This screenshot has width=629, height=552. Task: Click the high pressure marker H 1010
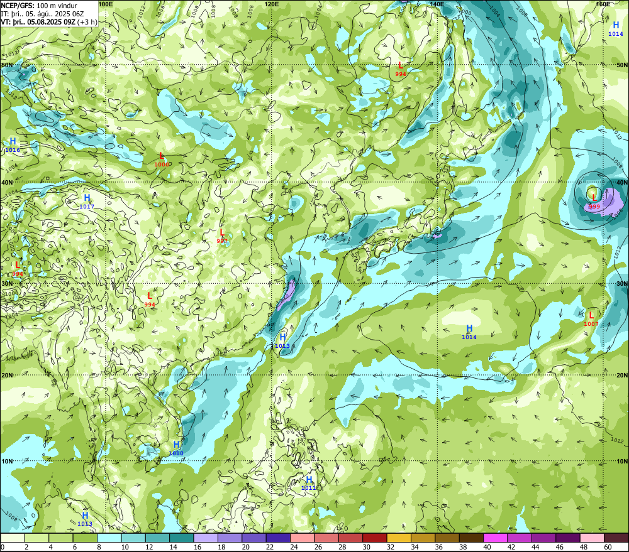(176, 448)
